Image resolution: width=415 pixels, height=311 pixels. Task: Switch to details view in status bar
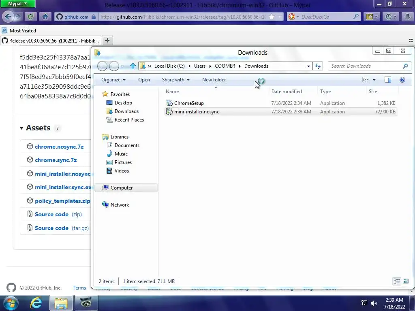(x=397, y=281)
